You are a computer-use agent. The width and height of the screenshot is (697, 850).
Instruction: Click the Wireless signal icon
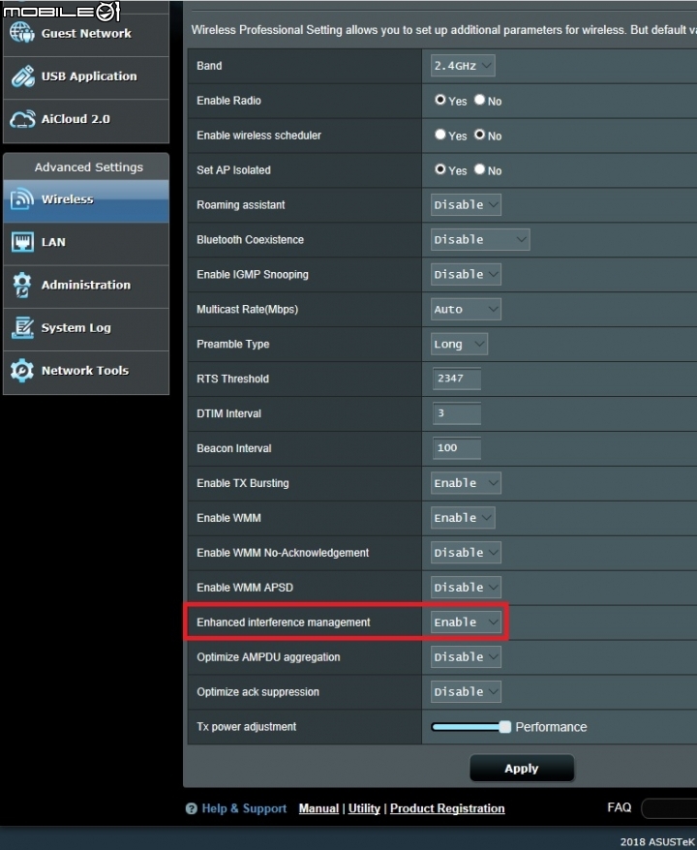[22, 199]
